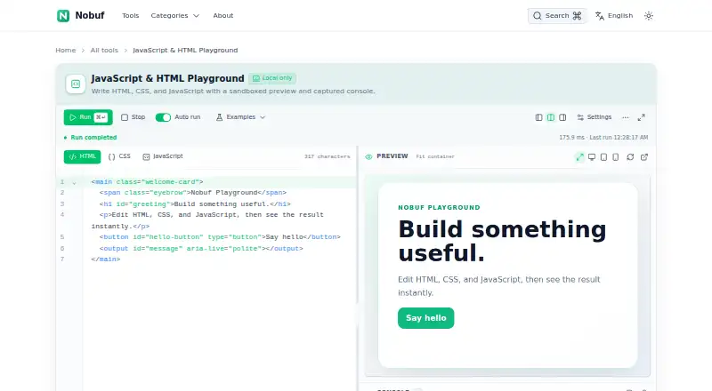This screenshot has width=712, height=391.
Task: Click the magnifier icon in Search
Action: coord(538,16)
